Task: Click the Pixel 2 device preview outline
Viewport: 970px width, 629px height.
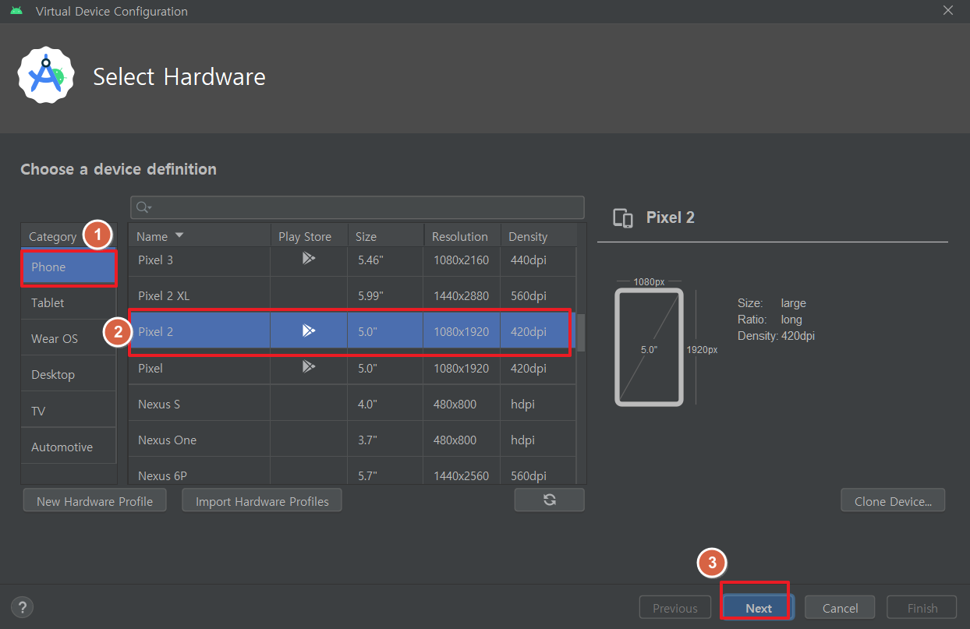Action: click(649, 347)
